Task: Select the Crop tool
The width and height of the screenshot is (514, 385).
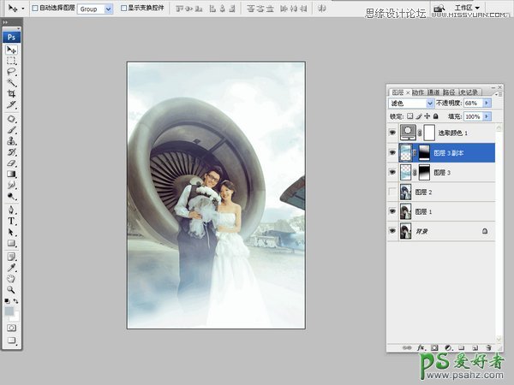Action: 12,93
